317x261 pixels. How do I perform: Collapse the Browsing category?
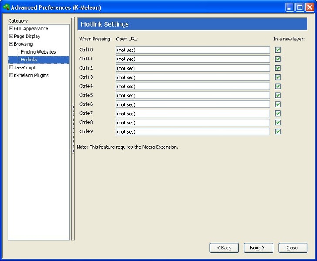11,44
